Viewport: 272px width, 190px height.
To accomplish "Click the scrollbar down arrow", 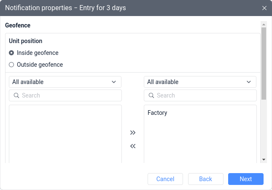I will [264, 160].
